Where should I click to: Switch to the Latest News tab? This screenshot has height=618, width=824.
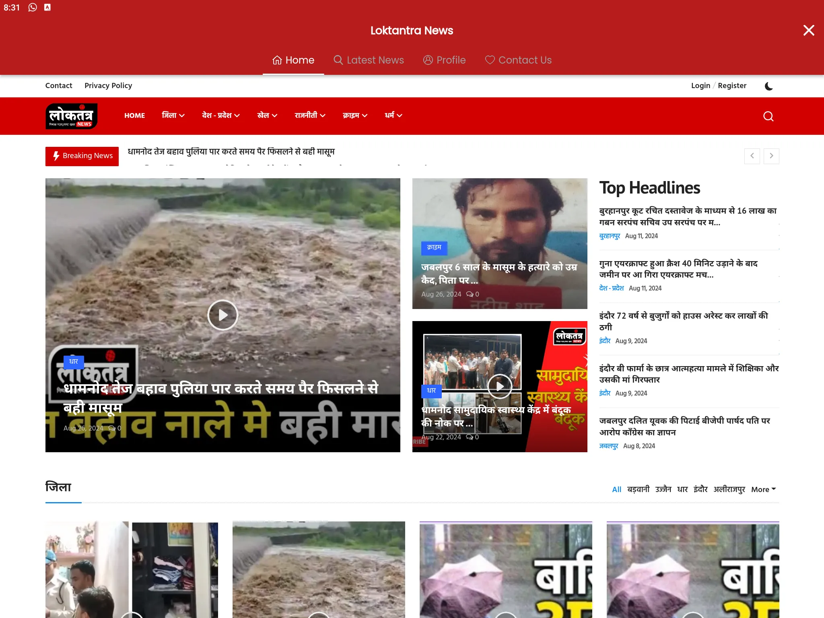click(369, 60)
